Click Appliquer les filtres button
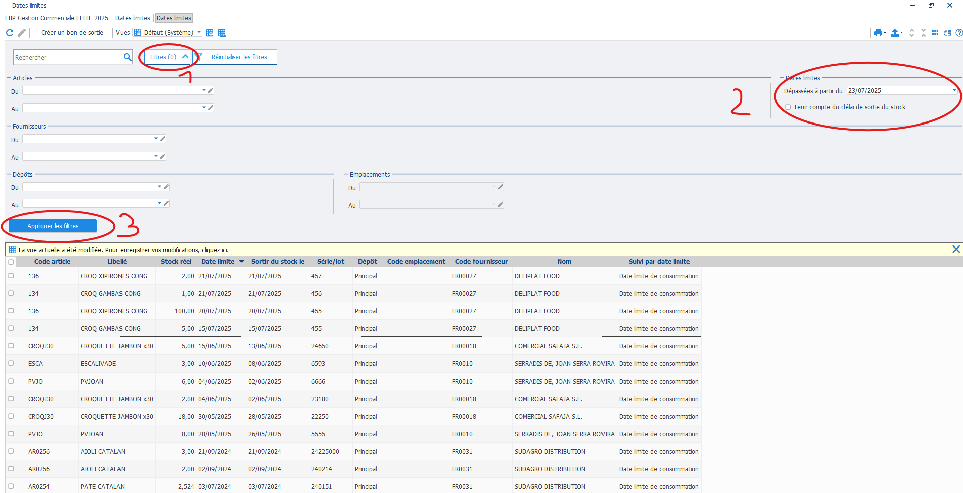The width and height of the screenshot is (963, 493). 53,226
